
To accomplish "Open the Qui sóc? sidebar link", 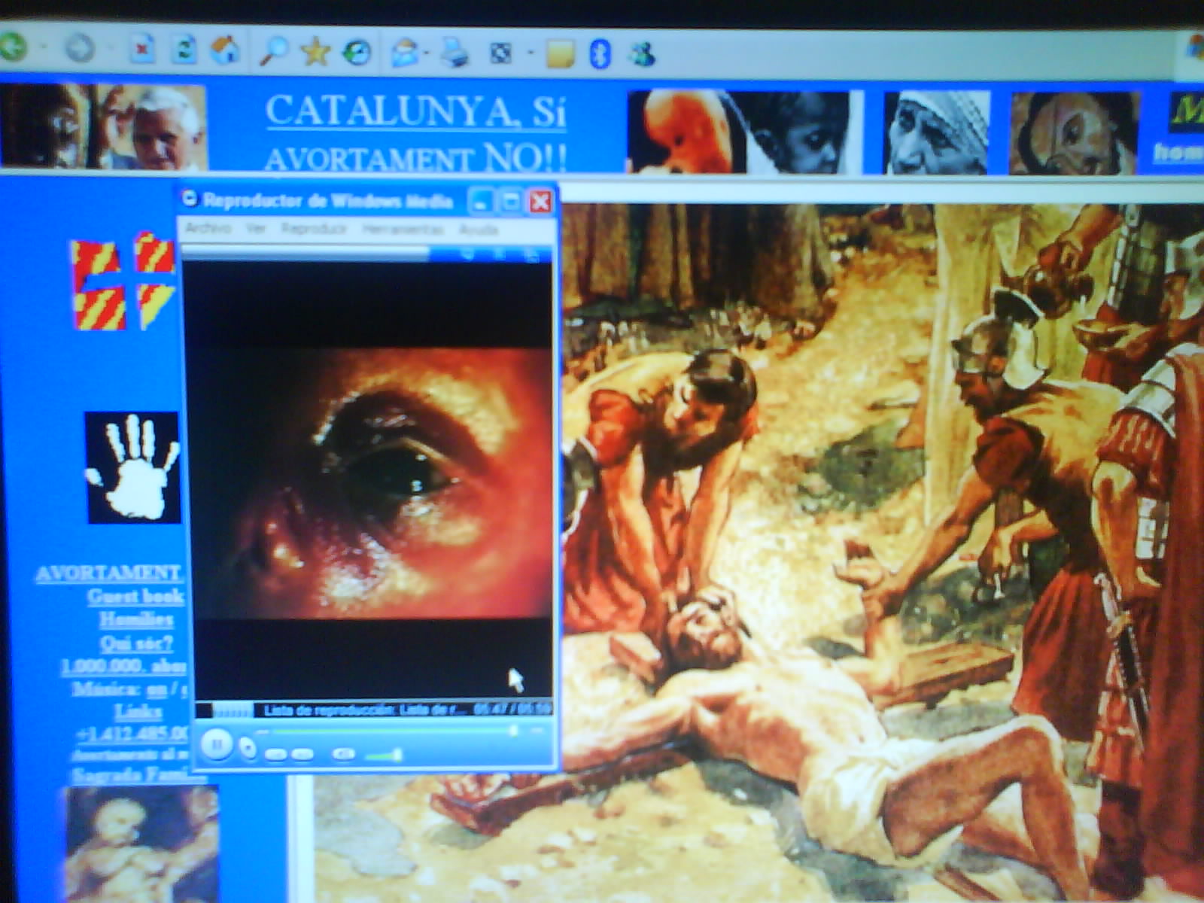I will point(136,643).
